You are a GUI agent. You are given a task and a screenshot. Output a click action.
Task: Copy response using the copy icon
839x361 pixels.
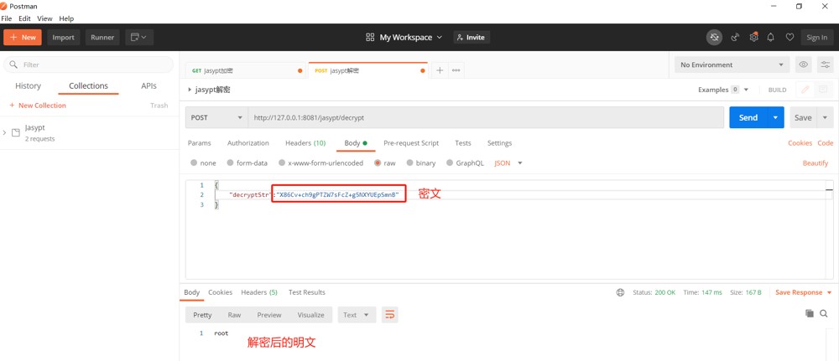(x=810, y=313)
